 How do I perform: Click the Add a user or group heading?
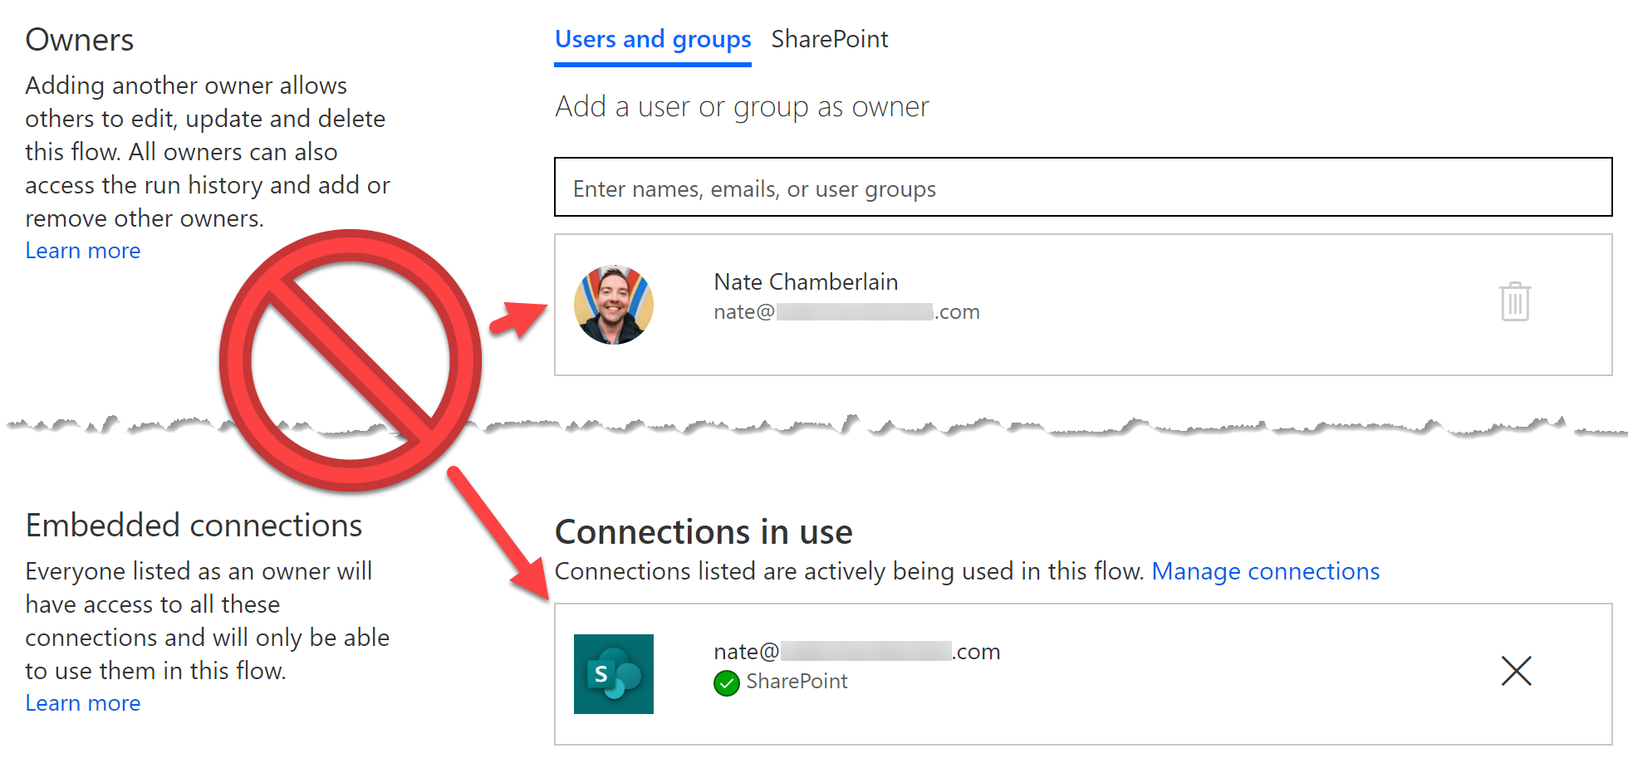point(741,107)
